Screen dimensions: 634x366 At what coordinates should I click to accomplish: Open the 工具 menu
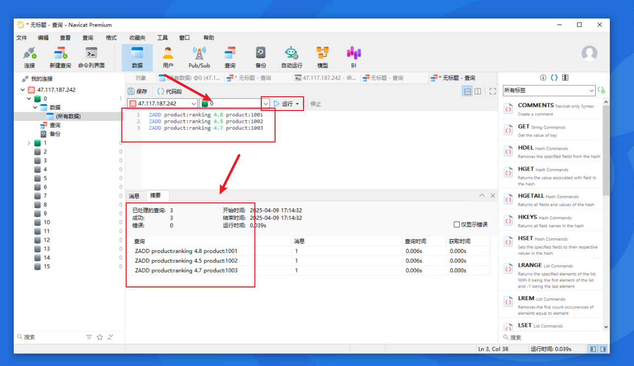pos(163,38)
